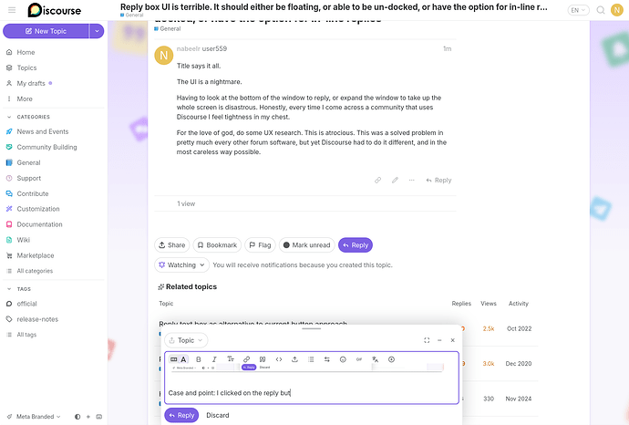Open the composer options plus-circle menu
The image size is (629, 425).
tap(391, 359)
